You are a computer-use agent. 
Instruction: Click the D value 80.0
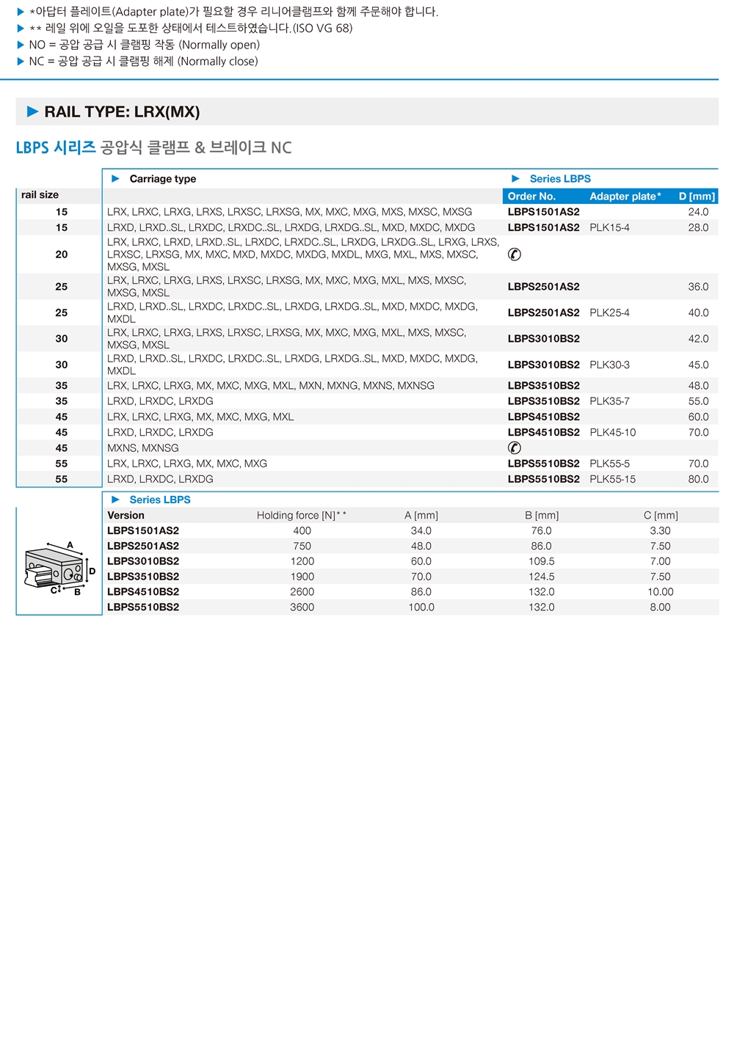point(698,479)
